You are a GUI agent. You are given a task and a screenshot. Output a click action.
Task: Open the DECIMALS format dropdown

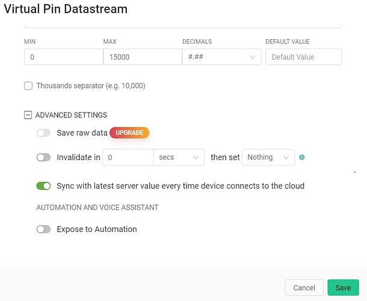(x=220, y=57)
